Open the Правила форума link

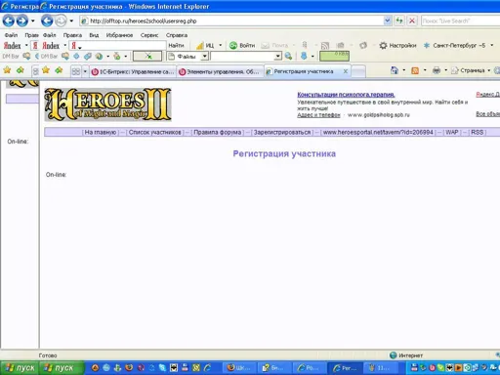pos(217,132)
